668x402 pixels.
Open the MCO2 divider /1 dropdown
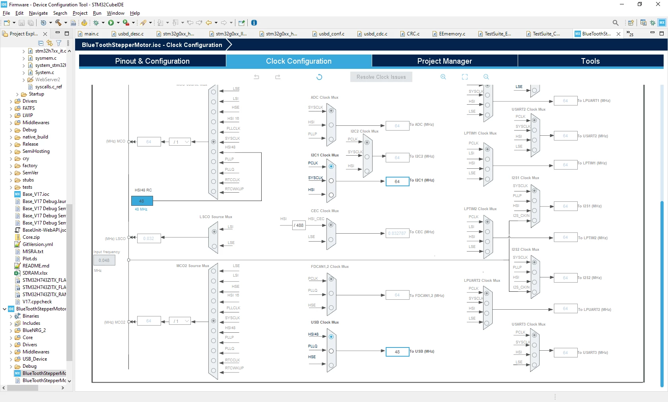pos(180,321)
